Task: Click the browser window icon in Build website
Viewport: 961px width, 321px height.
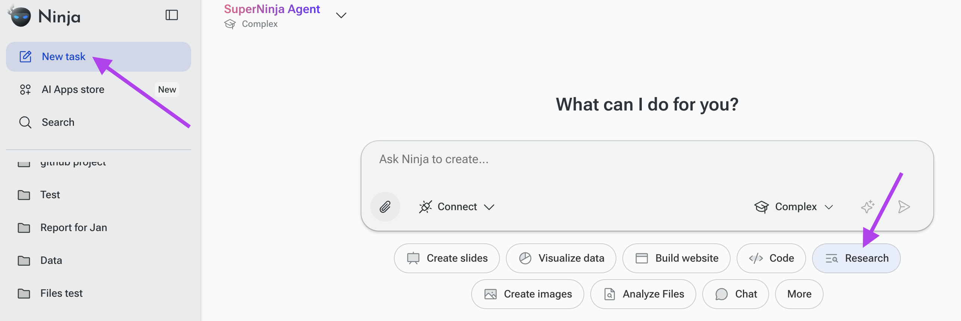Action: [x=641, y=258]
